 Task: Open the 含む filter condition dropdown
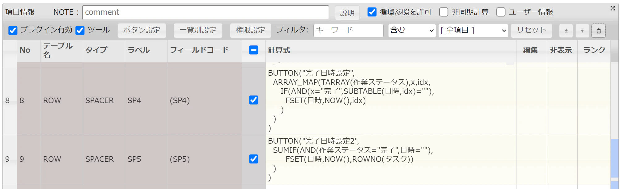(x=412, y=31)
